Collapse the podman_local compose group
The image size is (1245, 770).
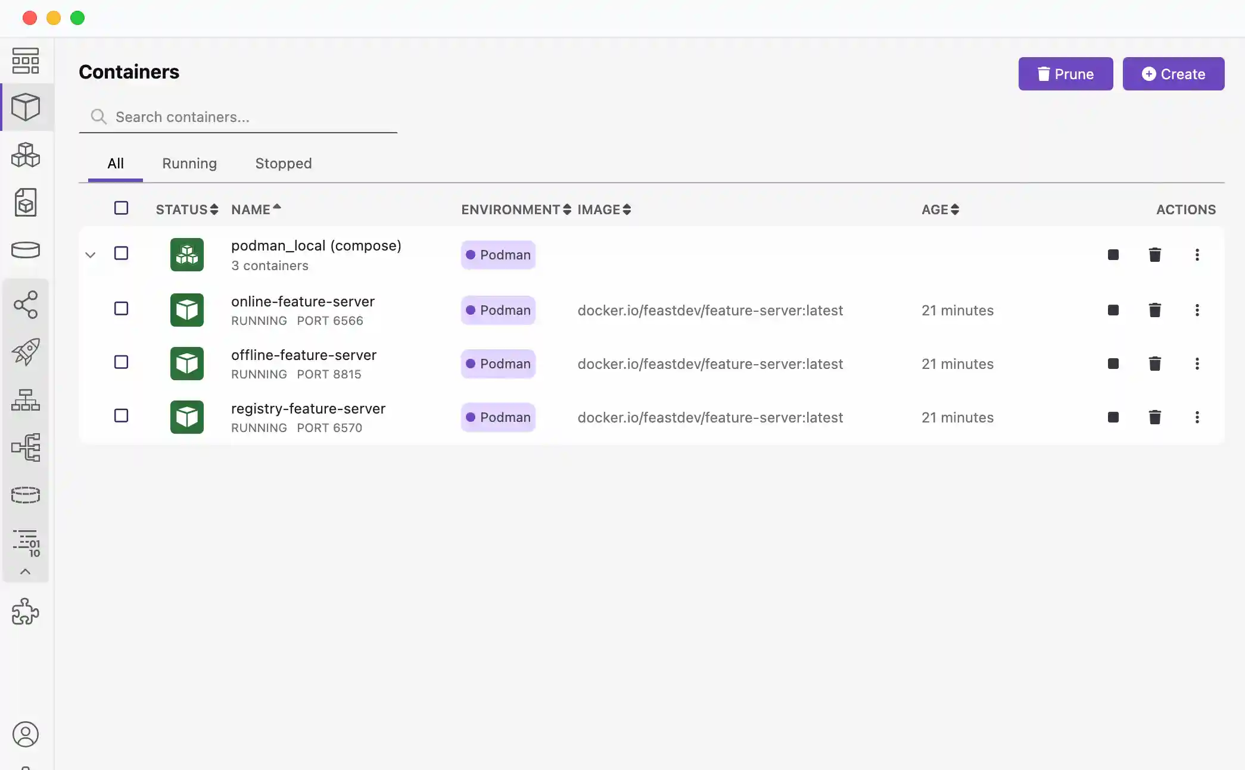[x=91, y=255]
